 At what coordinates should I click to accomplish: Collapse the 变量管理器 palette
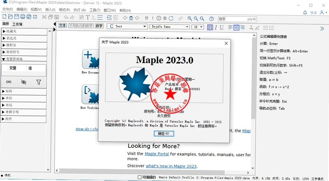tap(24, 59)
